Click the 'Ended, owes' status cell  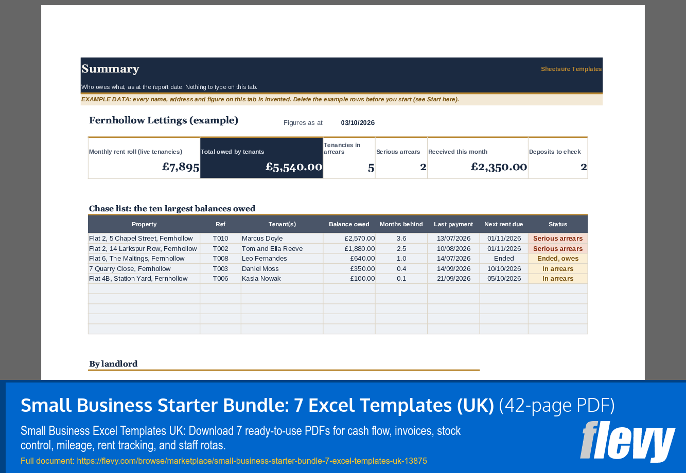point(558,259)
